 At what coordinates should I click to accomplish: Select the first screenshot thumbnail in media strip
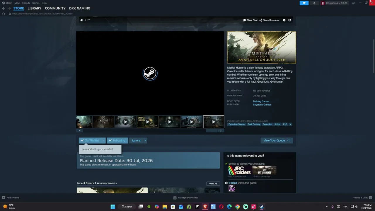pos(84,122)
